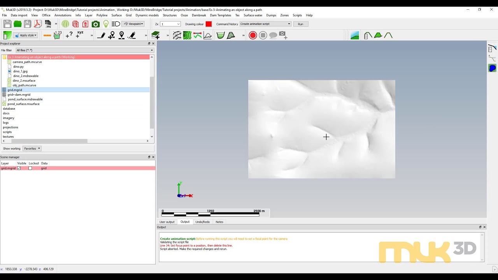Select the scripts folder in Project explorer
This screenshot has height=280, width=498.
(x=7, y=132)
